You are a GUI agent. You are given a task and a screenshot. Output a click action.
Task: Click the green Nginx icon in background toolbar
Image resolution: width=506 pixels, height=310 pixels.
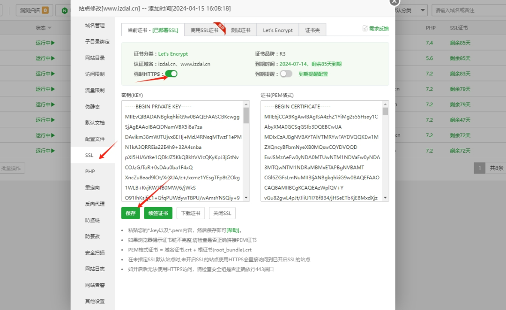pos(65,11)
